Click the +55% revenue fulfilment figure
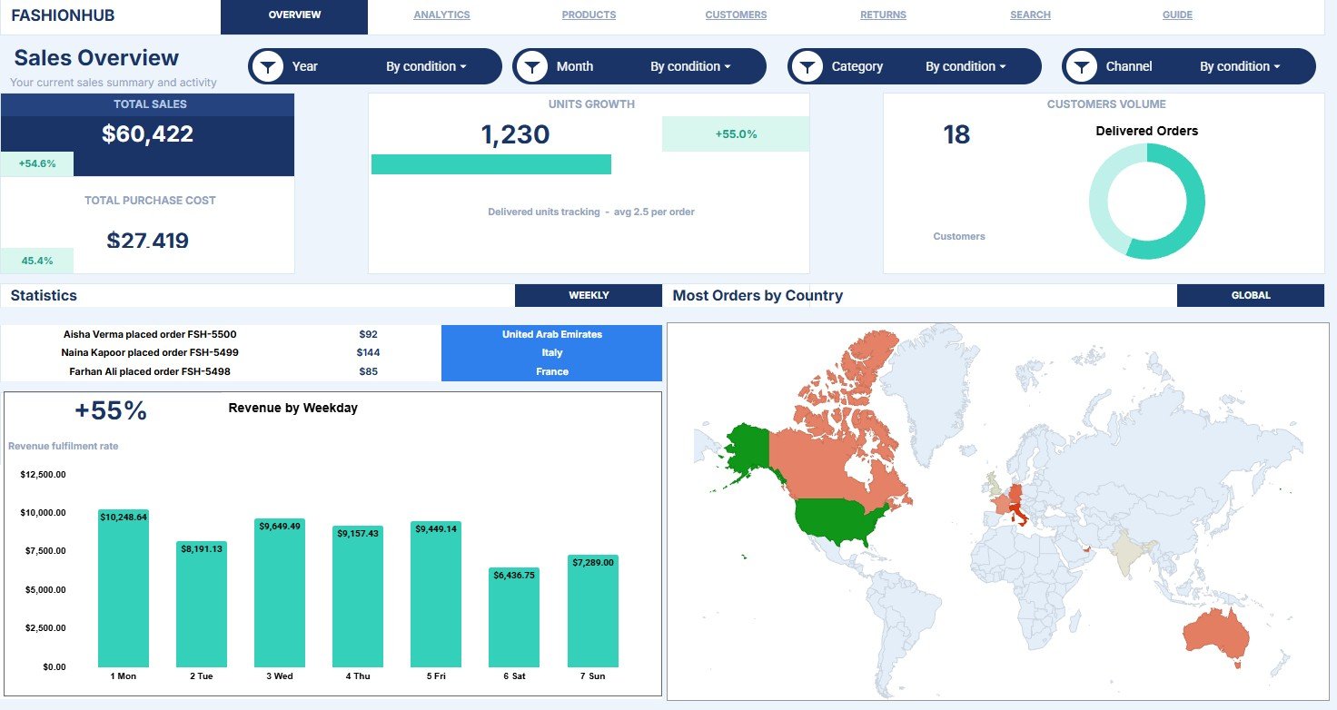The width and height of the screenshot is (1337, 710). coord(111,410)
